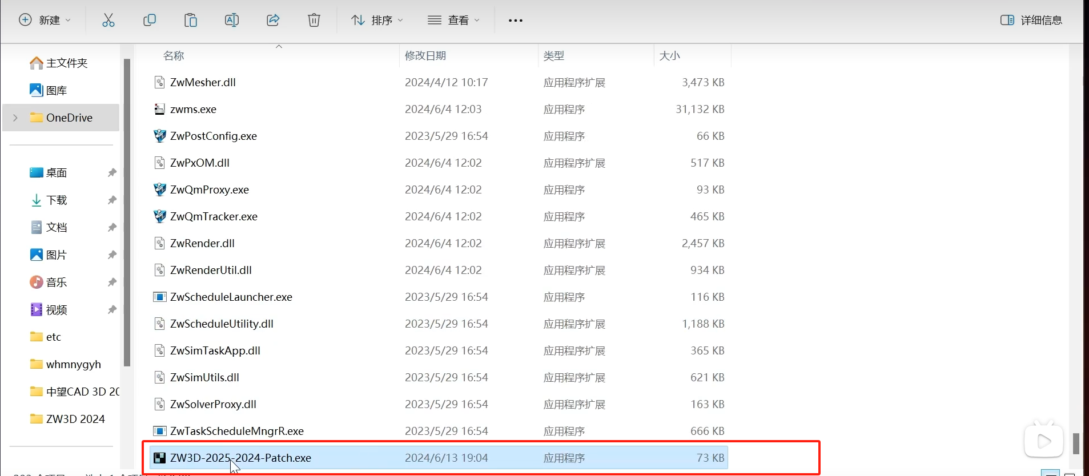Screen dimensions: 1089x476
Task: Select ZW3D-2025-2024-Patch.exe file name
Action: pyautogui.click(x=240, y=458)
